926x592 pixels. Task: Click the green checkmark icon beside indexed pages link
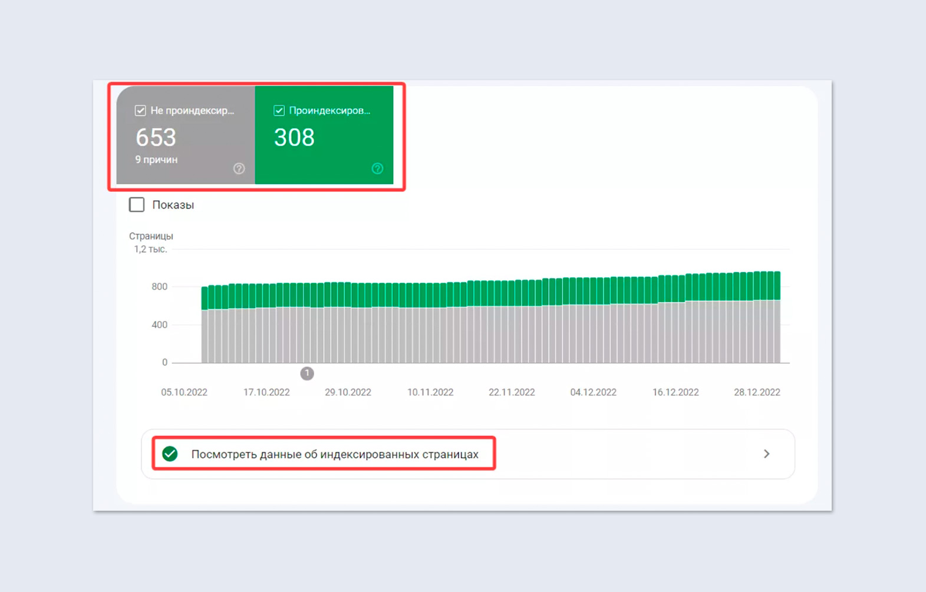point(170,454)
